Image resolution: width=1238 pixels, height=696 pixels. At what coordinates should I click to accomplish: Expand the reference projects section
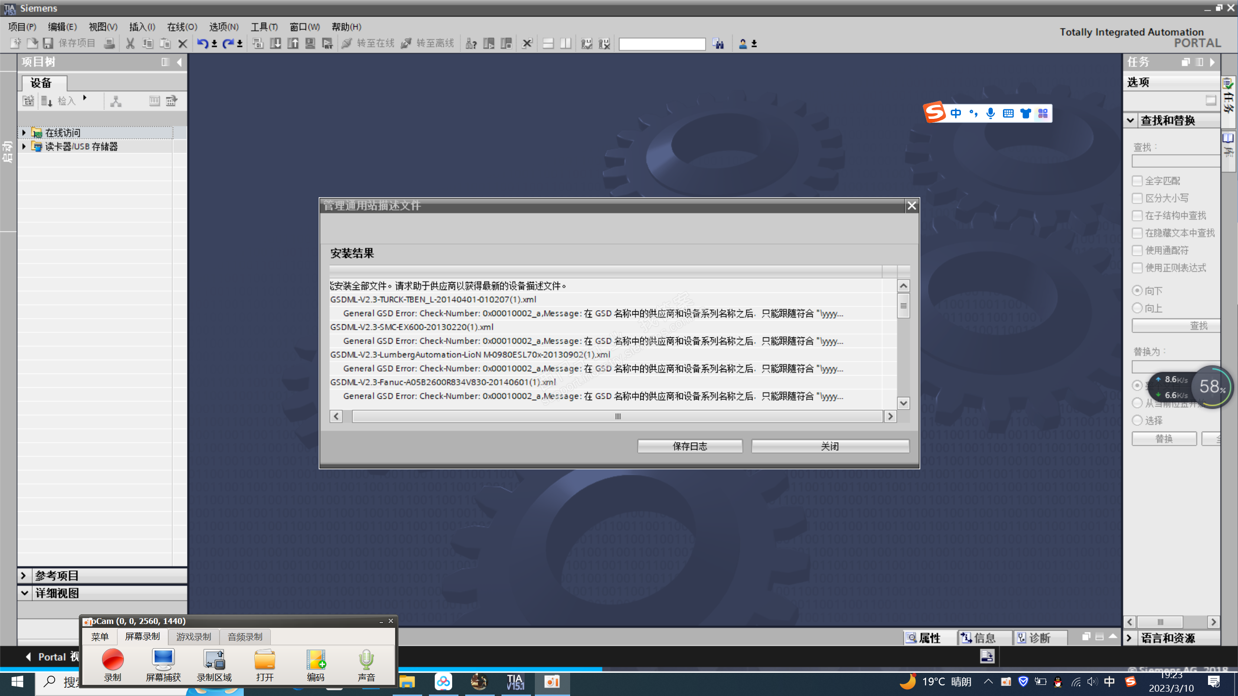point(23,576)
